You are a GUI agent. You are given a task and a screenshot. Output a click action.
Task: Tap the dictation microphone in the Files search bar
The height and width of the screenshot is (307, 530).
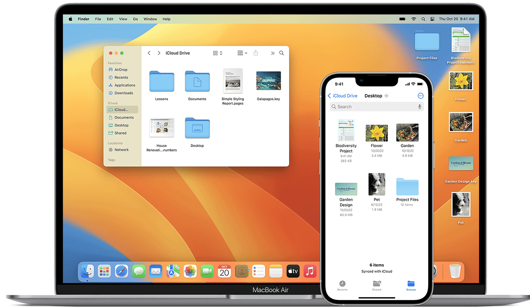click(419, 106)
